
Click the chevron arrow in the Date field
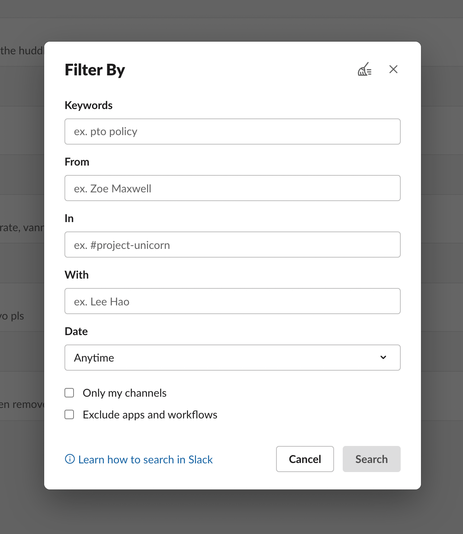(383, 358)
